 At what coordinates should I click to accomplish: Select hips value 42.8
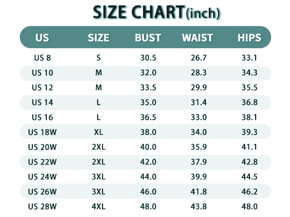click(x=249, y=162)
